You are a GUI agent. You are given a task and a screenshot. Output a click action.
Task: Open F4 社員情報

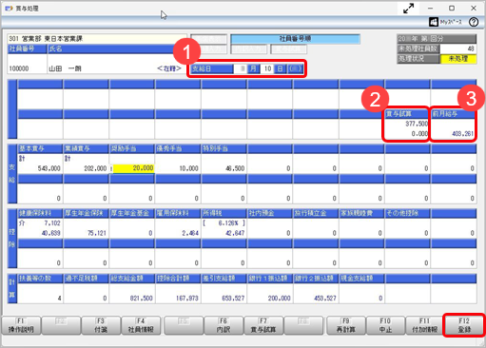[x=141, y=325]
